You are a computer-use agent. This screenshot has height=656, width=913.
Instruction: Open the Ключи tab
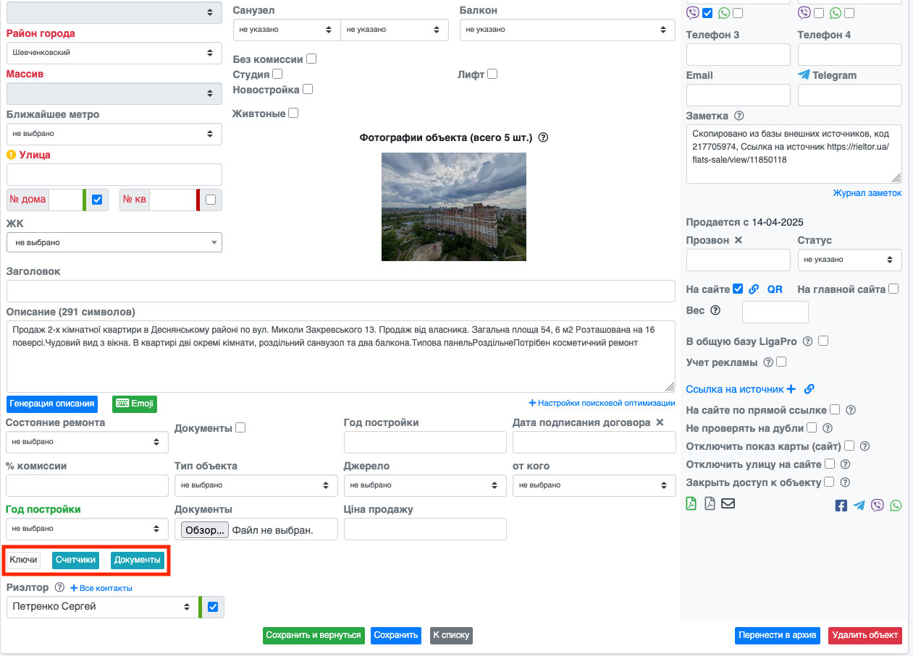coord(23,560)
